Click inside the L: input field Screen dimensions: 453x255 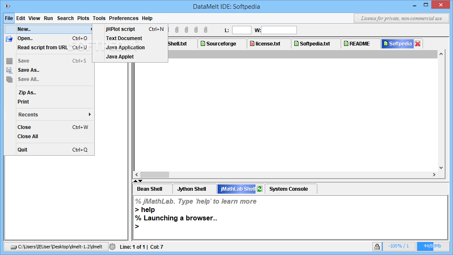(x=241, y=30)
